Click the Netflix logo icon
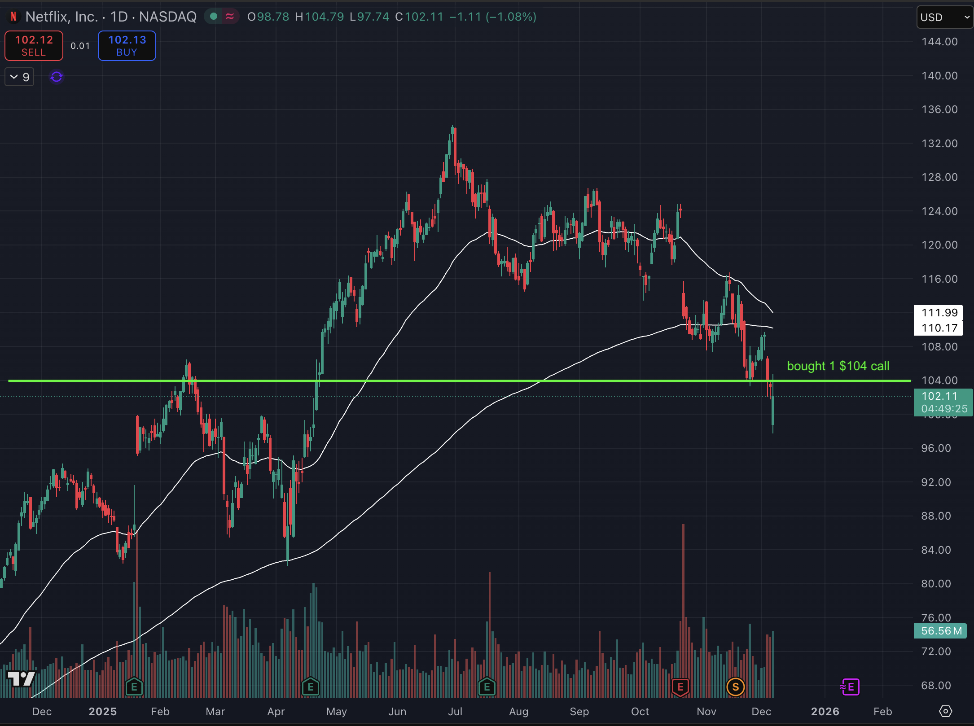Viewport: 974px width, 726px height. point(13,17)
